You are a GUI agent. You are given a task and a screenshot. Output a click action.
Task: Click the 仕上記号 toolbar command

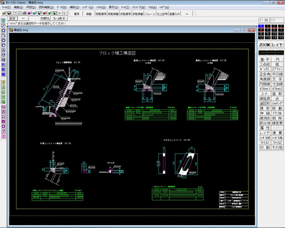162,14
